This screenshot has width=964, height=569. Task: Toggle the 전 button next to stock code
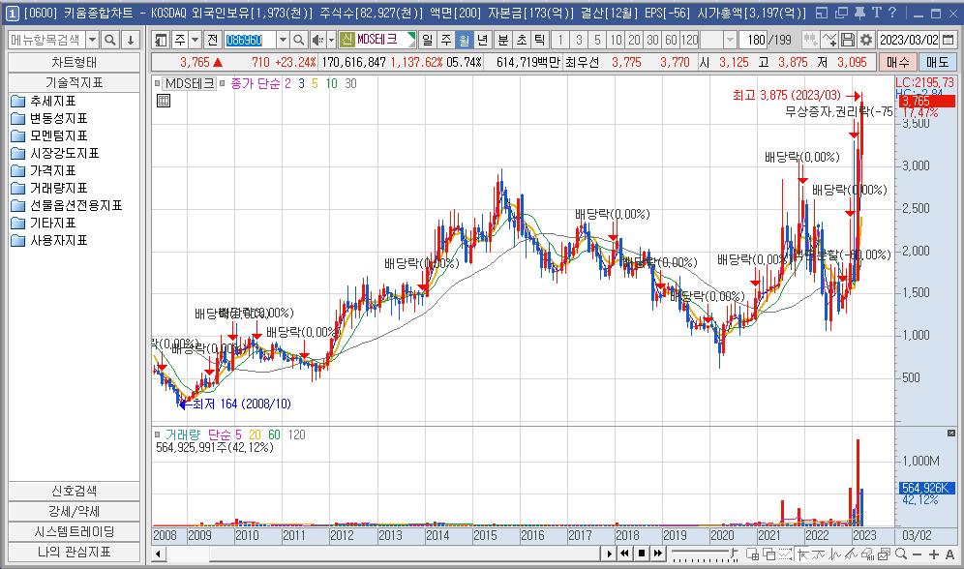point(212,41)
